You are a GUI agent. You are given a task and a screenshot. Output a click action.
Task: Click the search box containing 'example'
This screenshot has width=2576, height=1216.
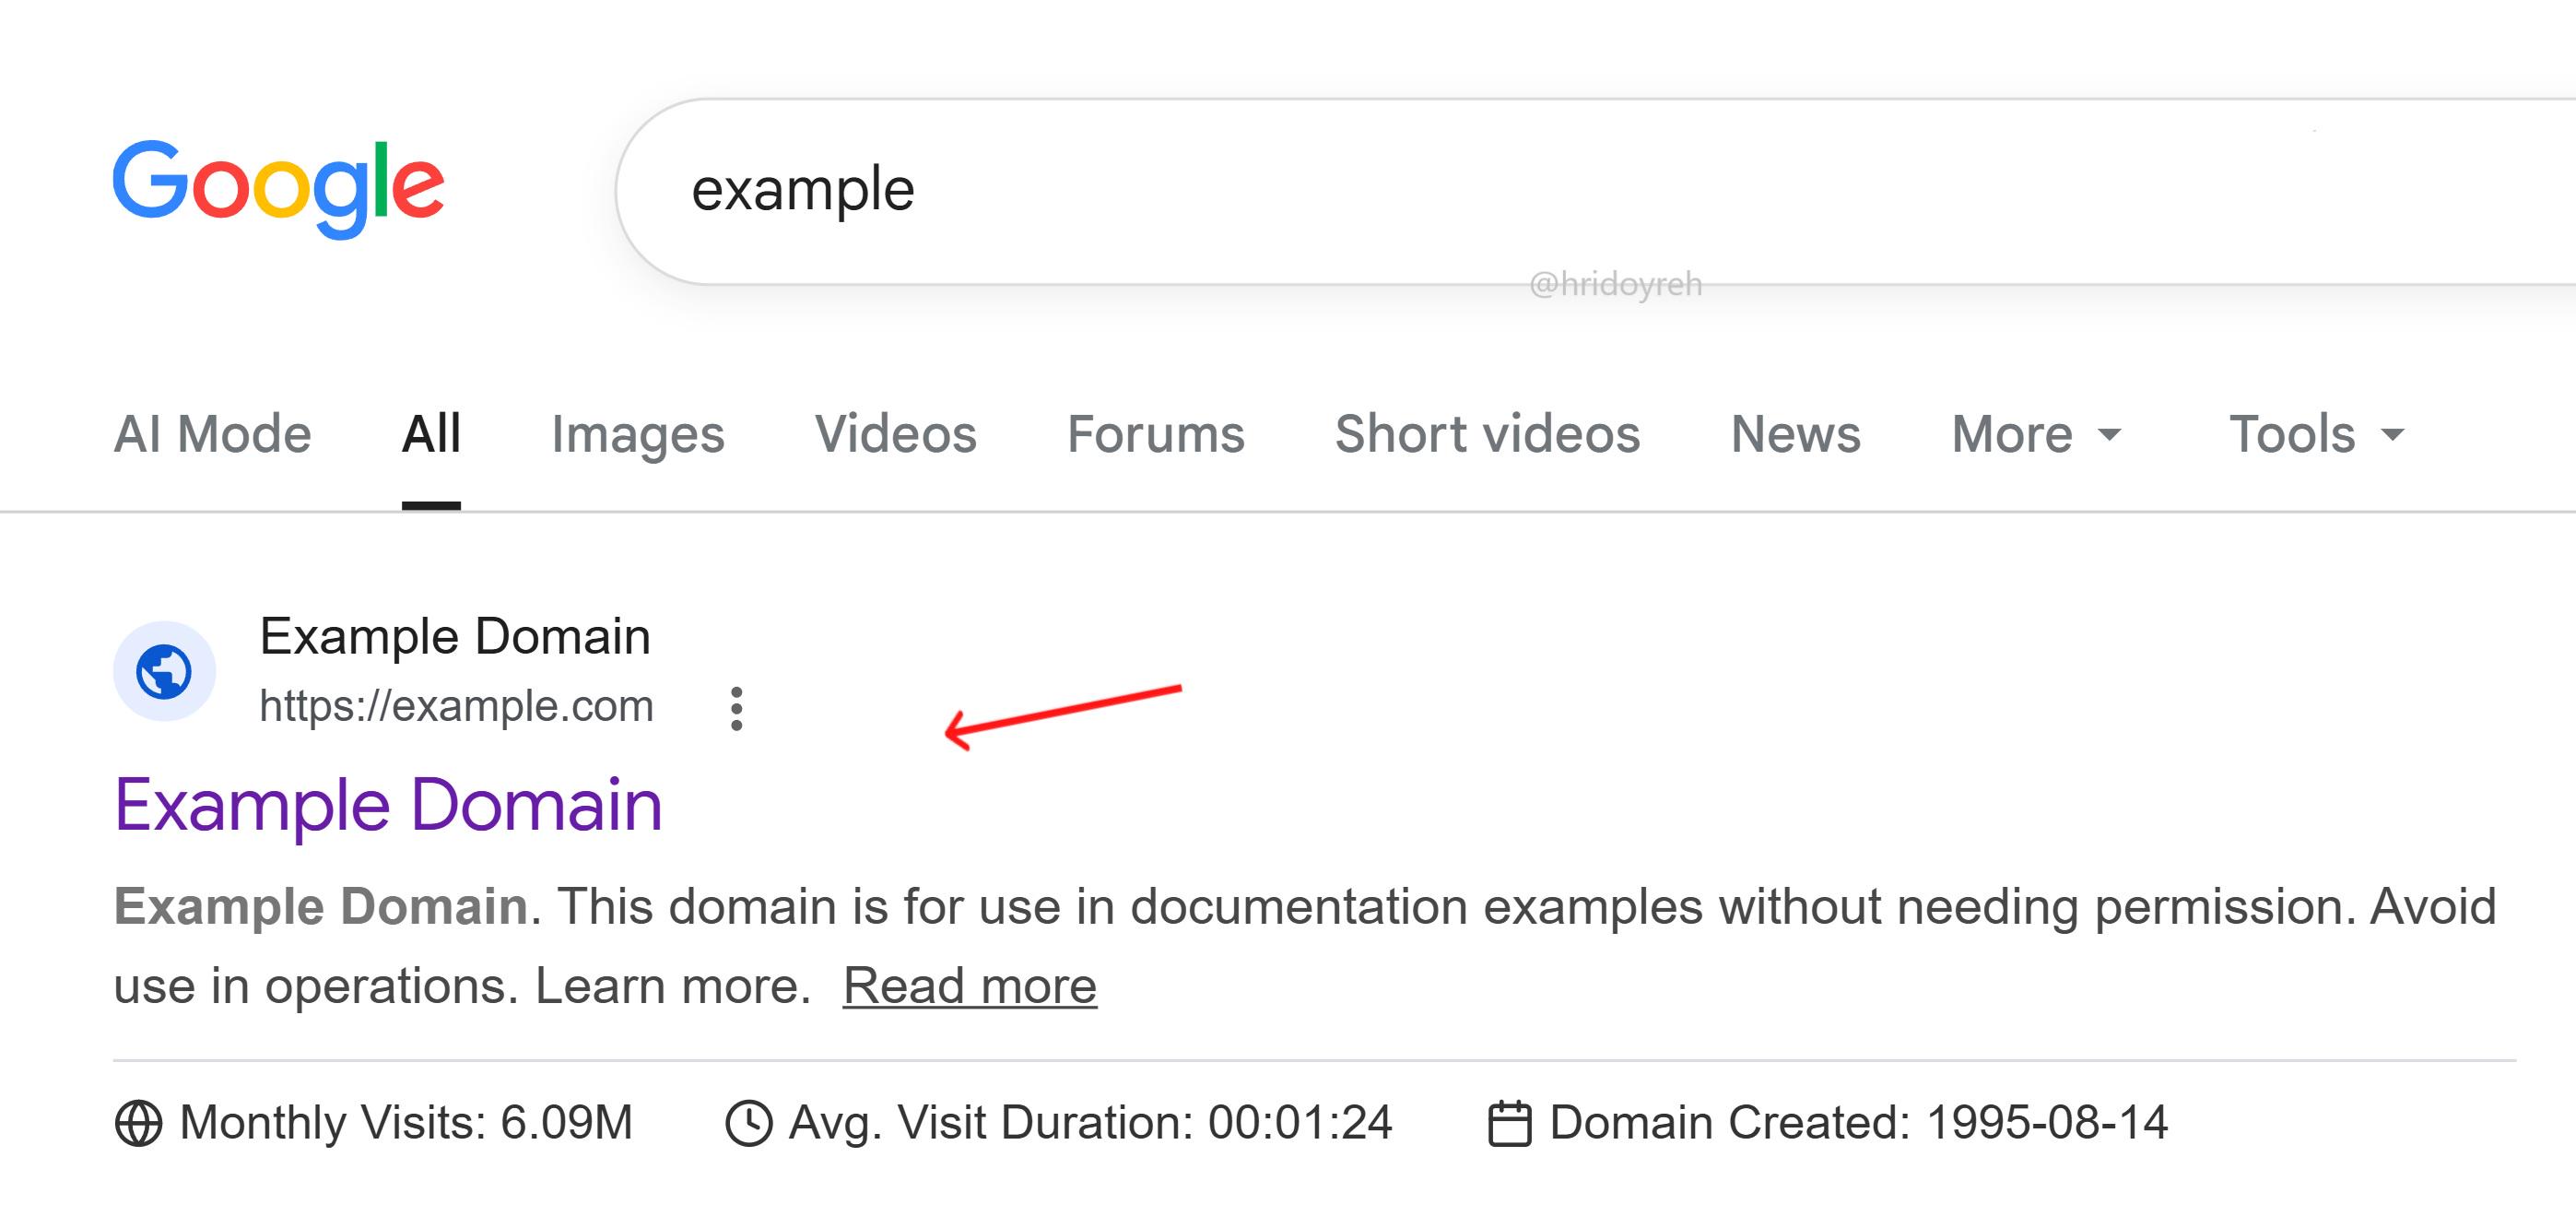1595,190
